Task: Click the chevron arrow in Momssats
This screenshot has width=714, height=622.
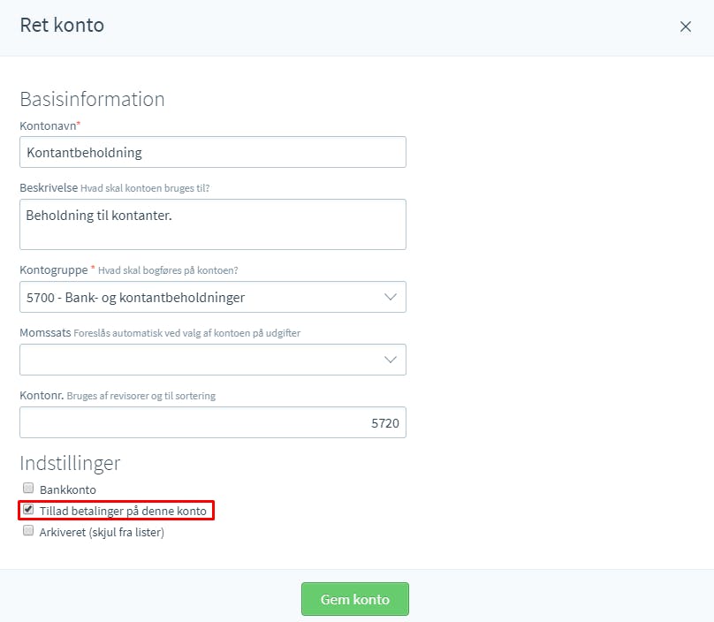Action: pyautogui.click(x=391, y=360)
